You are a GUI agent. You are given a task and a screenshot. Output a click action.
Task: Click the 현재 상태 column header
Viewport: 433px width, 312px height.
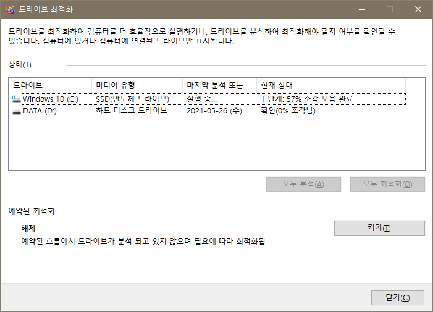pos(331,85)
